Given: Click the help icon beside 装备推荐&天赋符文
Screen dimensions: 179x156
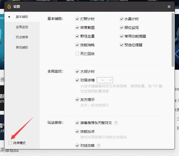Looking at the screenshot, I should 116,123.
